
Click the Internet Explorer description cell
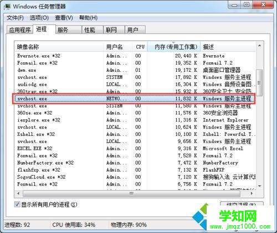(x=225, y=120)
